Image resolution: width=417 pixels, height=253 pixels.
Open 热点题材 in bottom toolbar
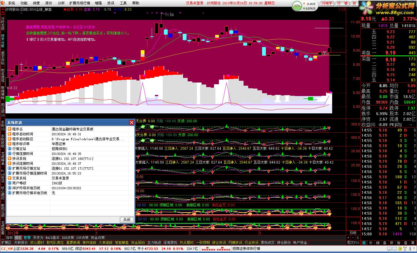coord(186,243)
